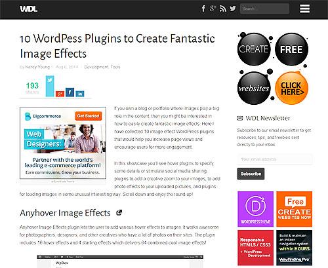Viewport: 328px width, 268px height.
Task: Share article via Facebook share button
Action: click(70, 92)
